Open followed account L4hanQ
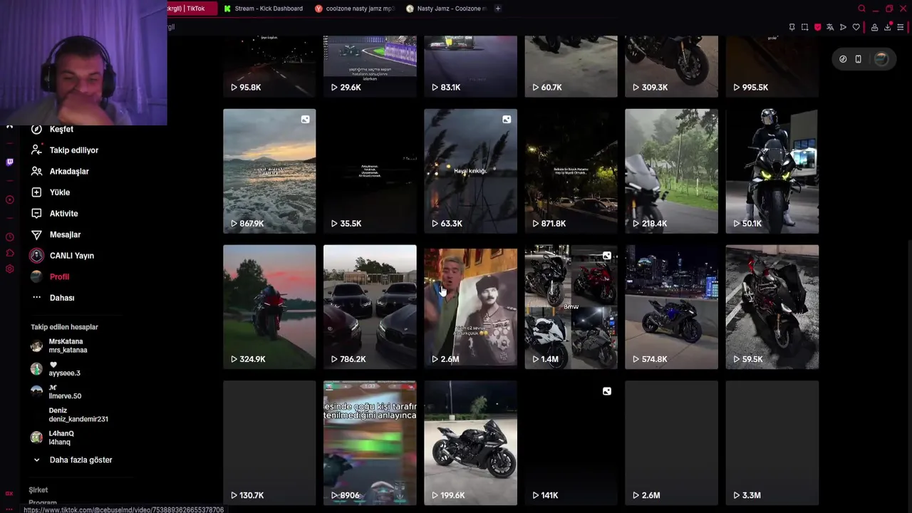This screenshot has width=912, height=513. (x=52, y=437)
